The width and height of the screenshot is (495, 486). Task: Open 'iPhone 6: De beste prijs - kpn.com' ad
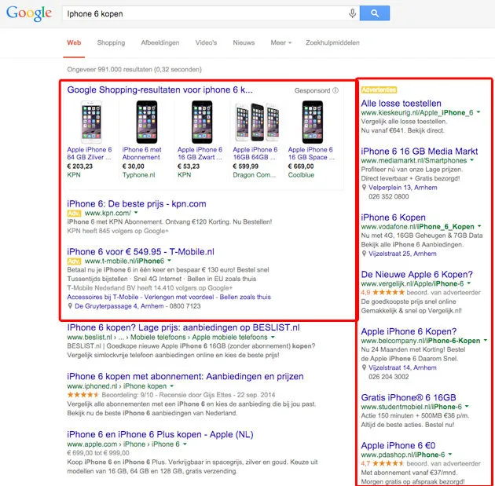(137, 203)
